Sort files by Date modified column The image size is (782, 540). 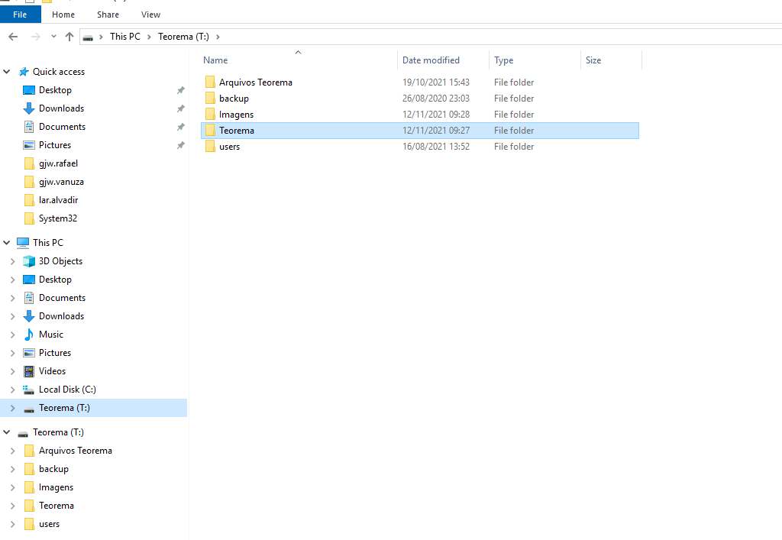[x=431, y=60]
